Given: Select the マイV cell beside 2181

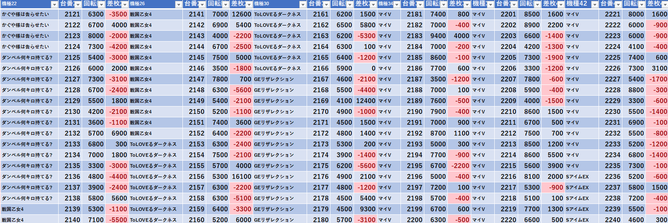Looking at the screenshot, I should pos(389,14).
